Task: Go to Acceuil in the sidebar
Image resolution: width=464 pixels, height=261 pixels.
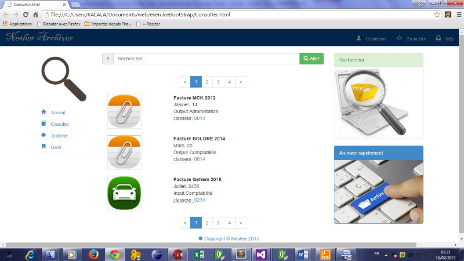Action: click(x=58, y=113)
